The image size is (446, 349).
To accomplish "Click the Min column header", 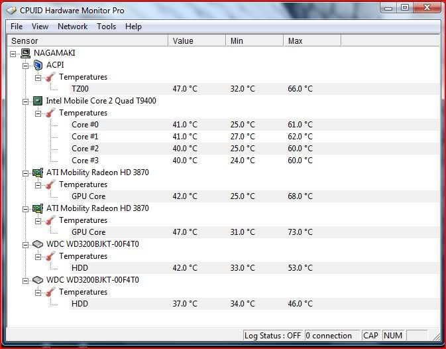I will pyautogui.click(x=255, y=40).
